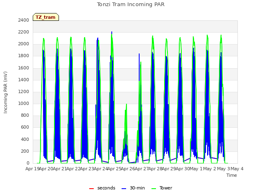The image size is (262, 196).
Task: Click the Apr 24 x-axis label
Action: pyautogui.click(x=101, y=169)
